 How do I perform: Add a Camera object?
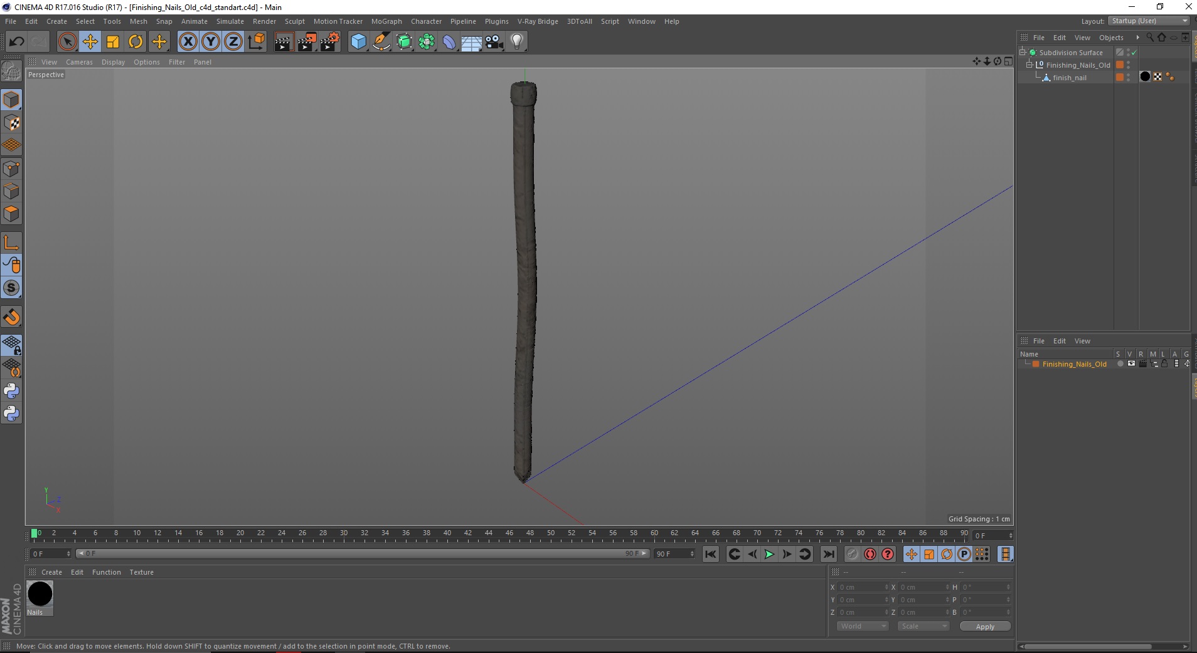[494, 42]
